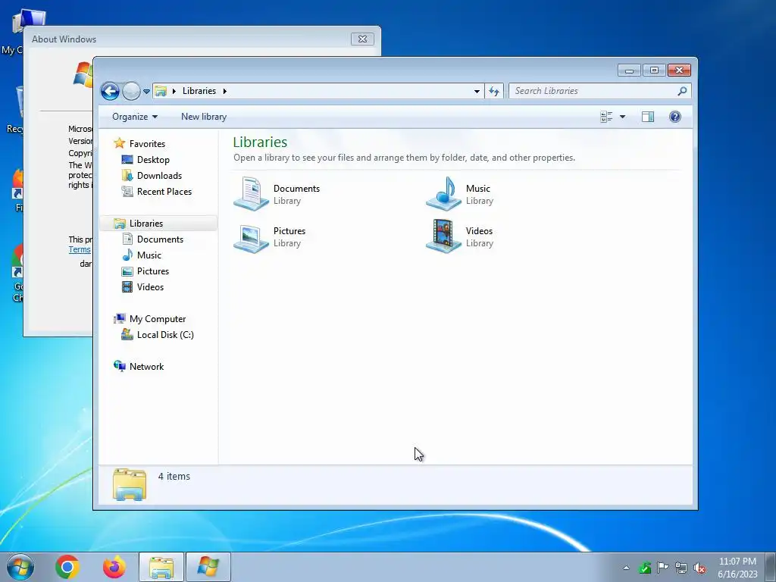This screenshot has width=776, height=582.
Task: Refresh the Libraries view
Action: [x=494, y=91]
